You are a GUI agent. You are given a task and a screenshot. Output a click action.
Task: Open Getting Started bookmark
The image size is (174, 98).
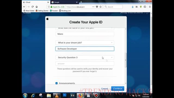click(42, 11)
